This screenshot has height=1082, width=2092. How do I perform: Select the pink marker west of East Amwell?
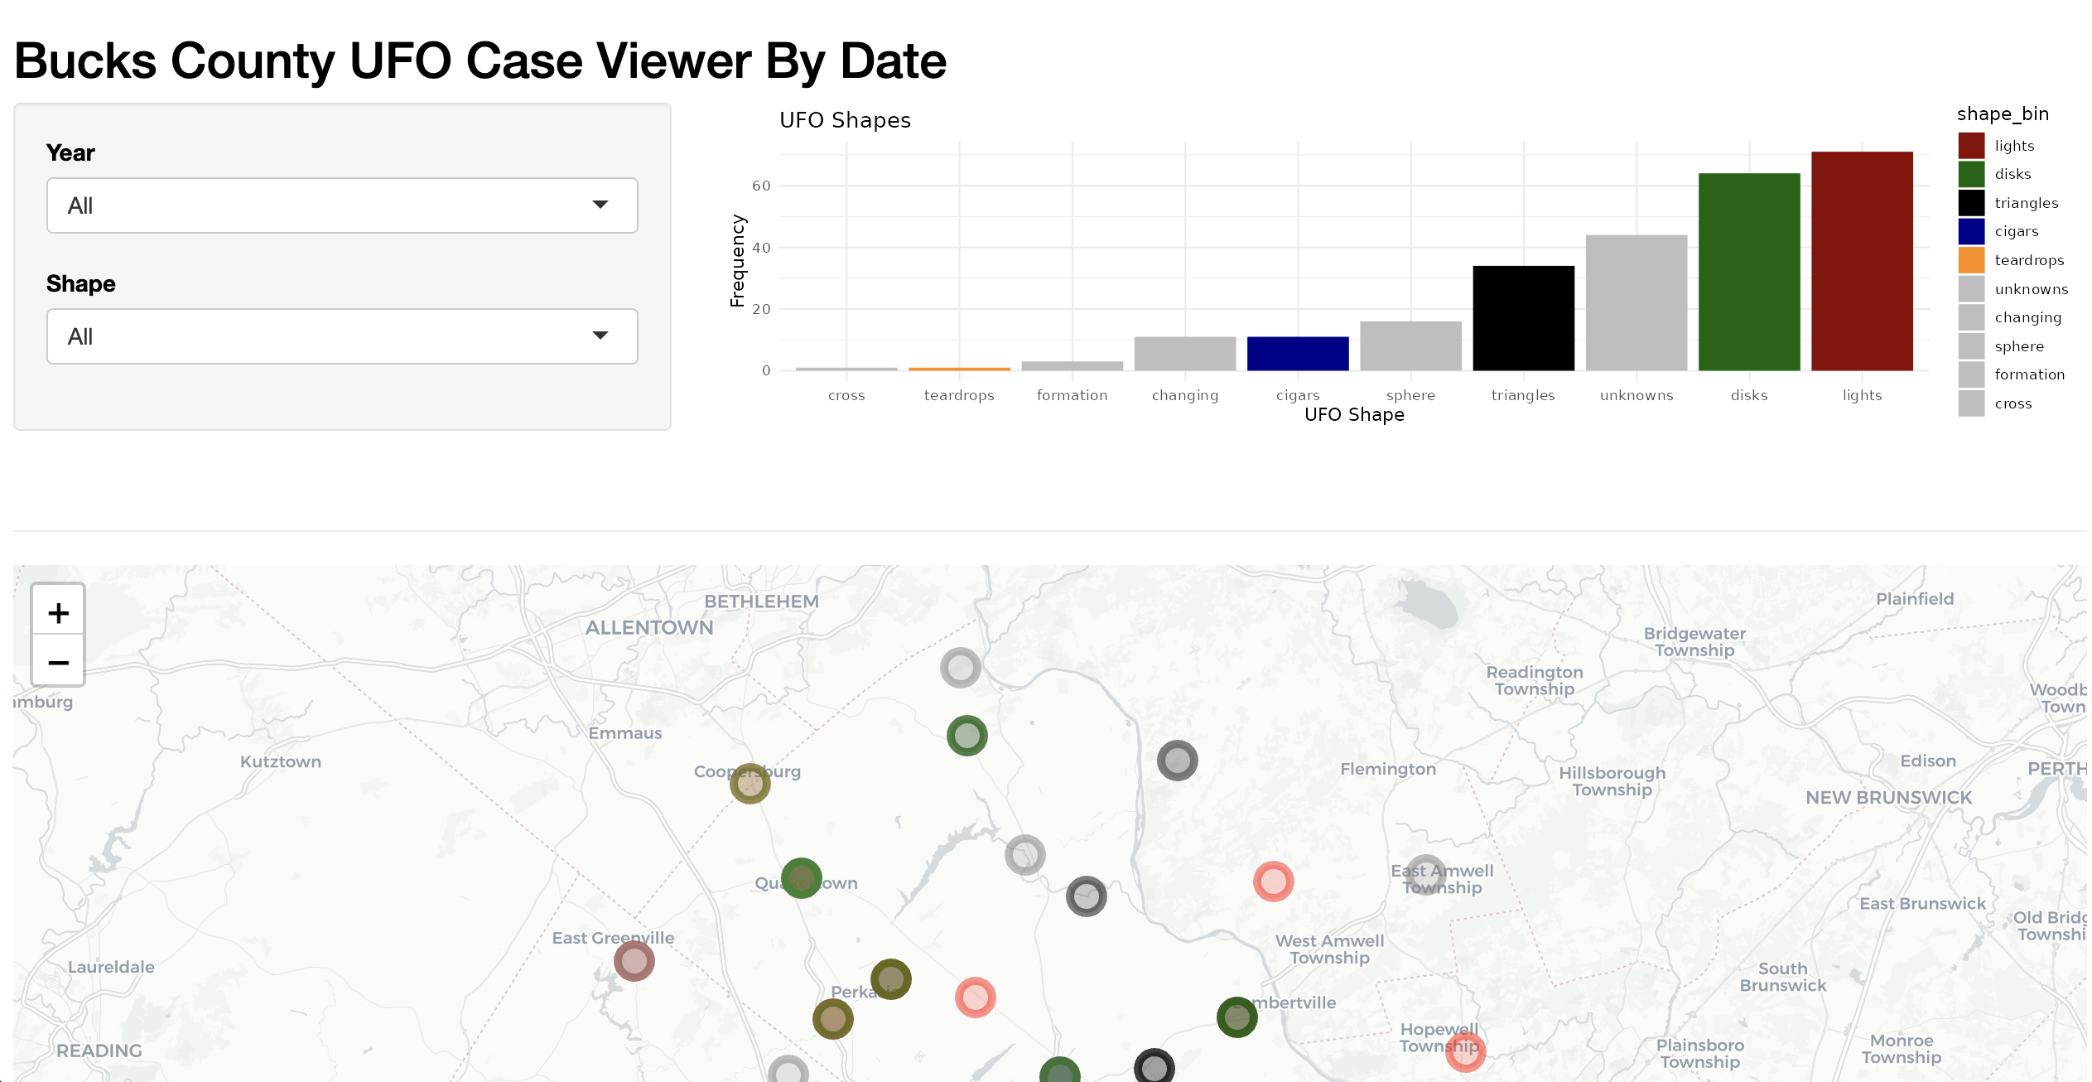pyautogui.click(x=1274, y=882)
